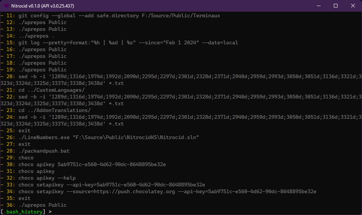Click line 32 choco apikey --help
Viewport: 362px width, 215px height.
[x=47, y=178]
